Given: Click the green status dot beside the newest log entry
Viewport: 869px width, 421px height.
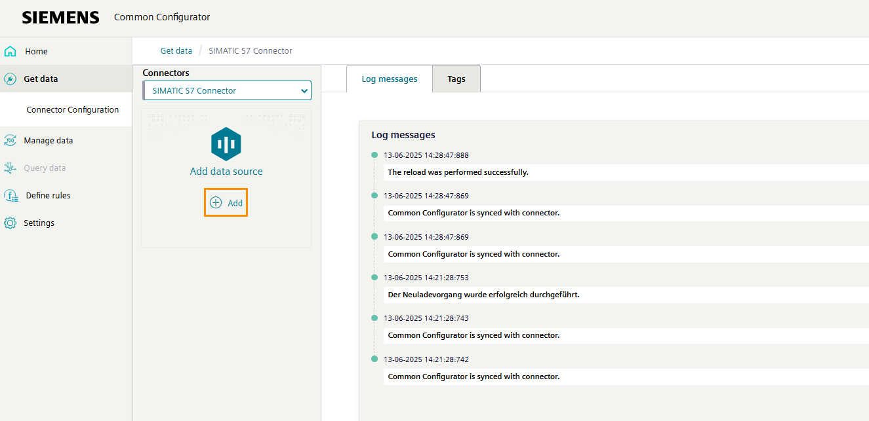Looking at the screenshot, I should 374,155.
